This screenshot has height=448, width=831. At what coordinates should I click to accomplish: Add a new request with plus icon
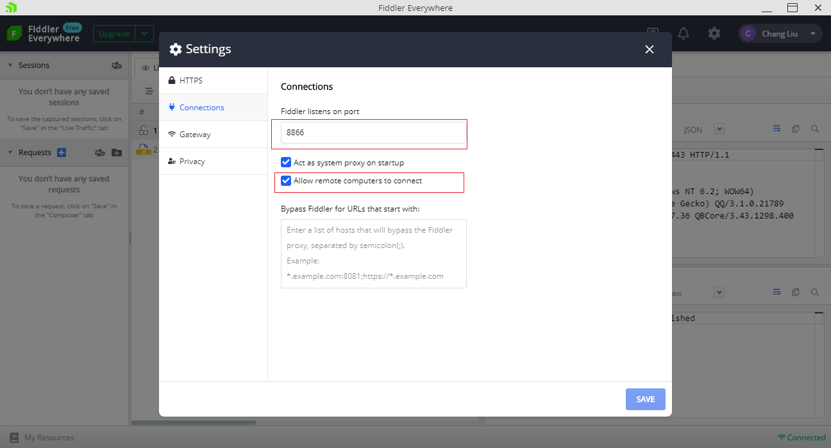pos(62,153)
